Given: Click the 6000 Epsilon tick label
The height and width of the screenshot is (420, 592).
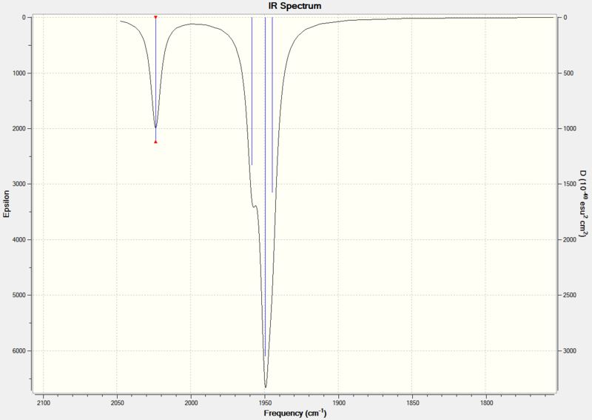Looking at the screenshot, I should (19, 351).
